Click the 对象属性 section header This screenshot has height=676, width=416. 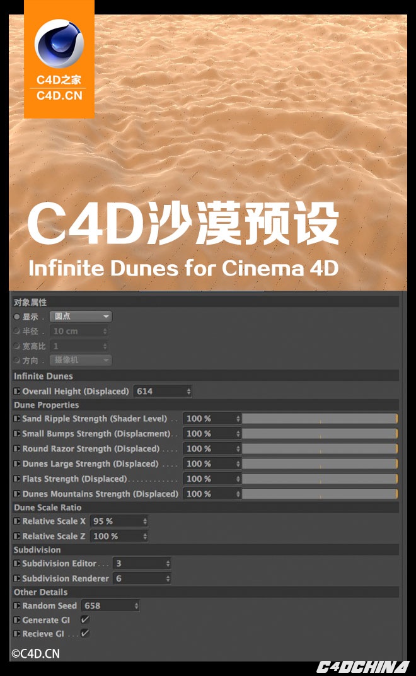tap(206, 302)
